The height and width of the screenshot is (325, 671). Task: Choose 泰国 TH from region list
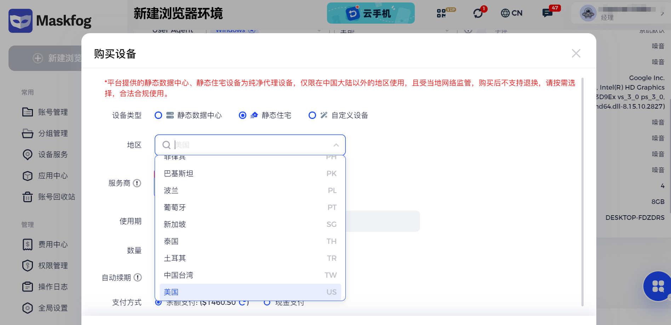(x=250, y=241)
